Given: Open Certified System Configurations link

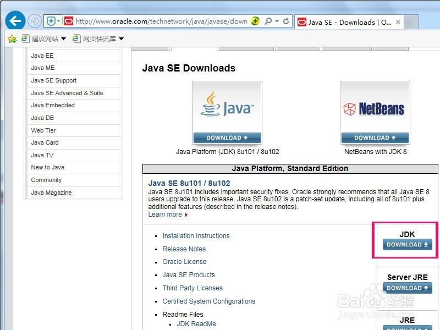Looking at the screenshot, I should 209,301.
